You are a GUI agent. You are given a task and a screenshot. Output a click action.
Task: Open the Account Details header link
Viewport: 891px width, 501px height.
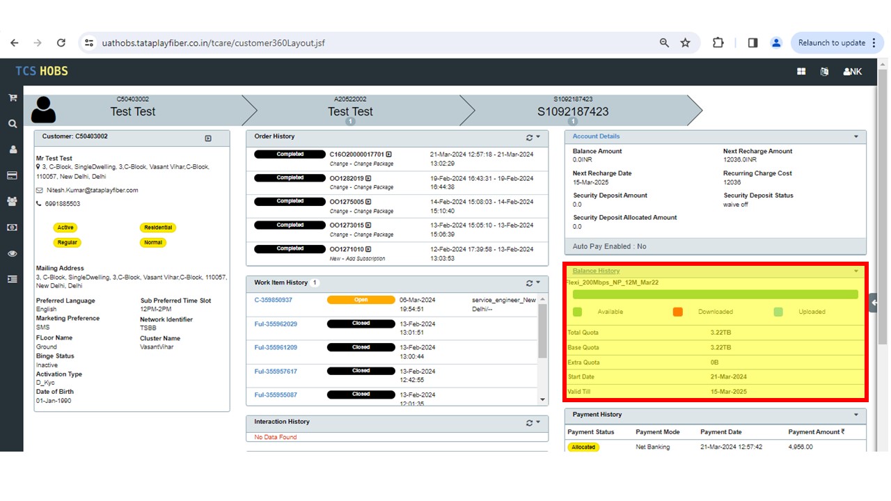[x=596, y=136]
